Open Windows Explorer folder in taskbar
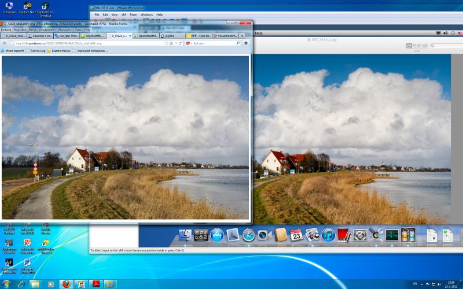Screen dimensions: 463x289 [x=35, y=284]
